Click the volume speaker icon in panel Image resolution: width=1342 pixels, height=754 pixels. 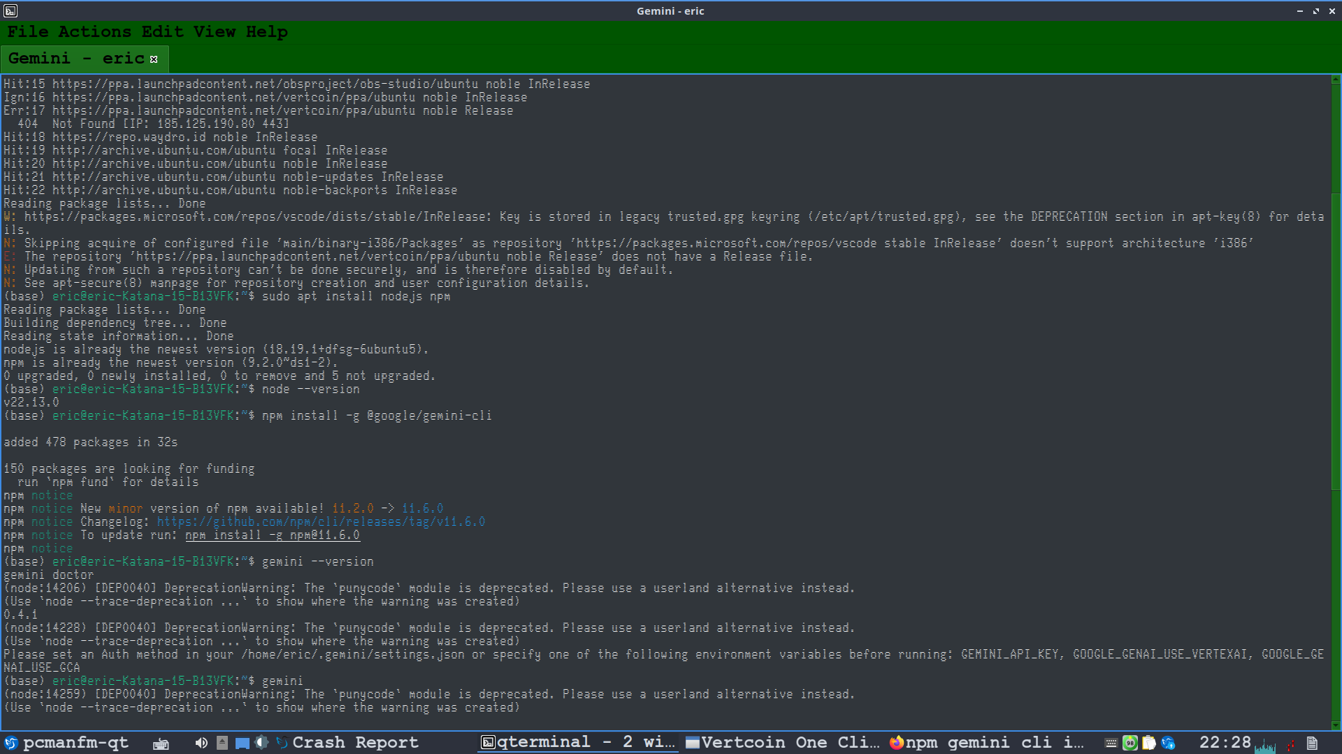point(201,743)
